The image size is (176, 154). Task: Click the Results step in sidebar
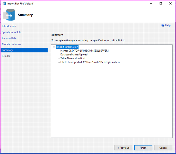pyautogui.click(x=6, y=56)
